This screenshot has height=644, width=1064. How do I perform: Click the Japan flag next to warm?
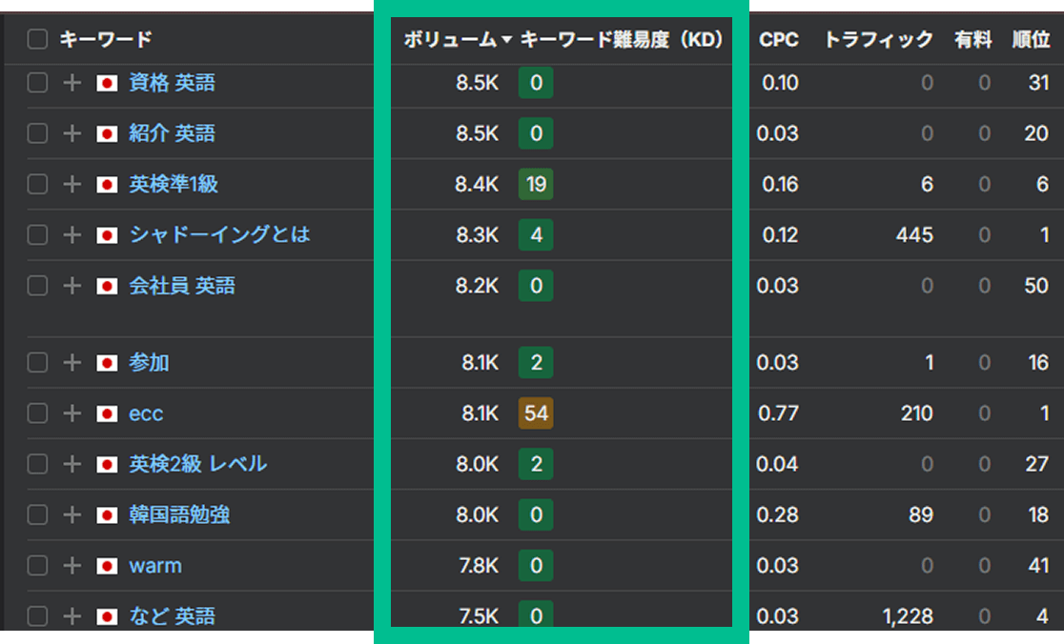(x=107, y=566)
